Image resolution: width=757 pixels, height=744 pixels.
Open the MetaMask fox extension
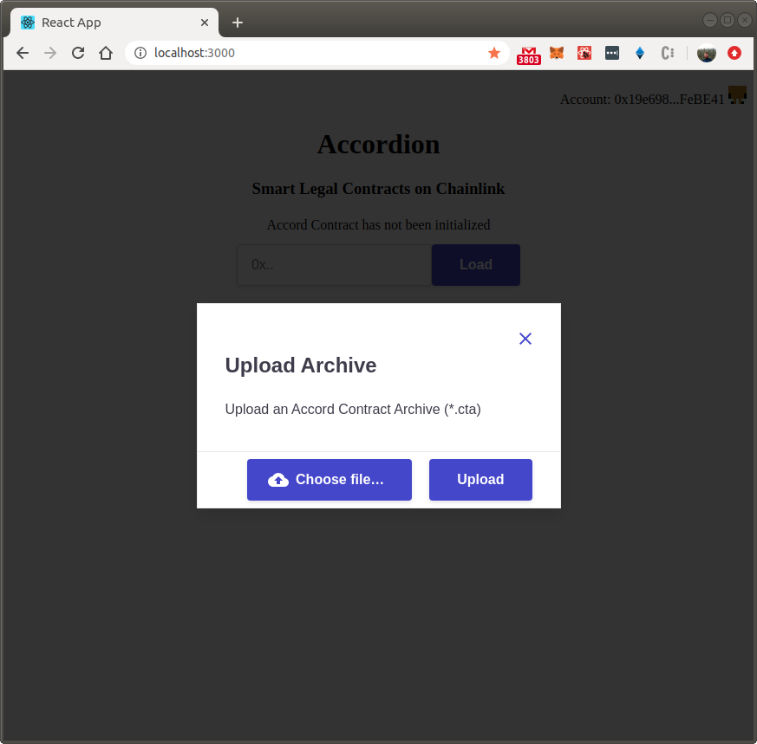pyautogui.click(x=557, y=53)
